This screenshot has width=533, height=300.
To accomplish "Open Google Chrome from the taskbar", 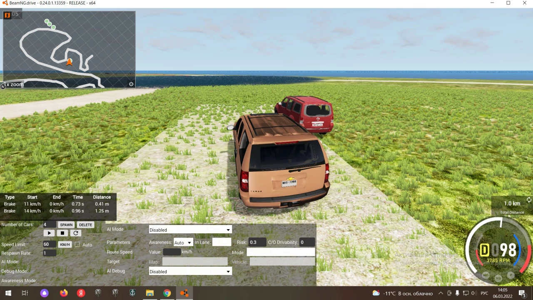I will coord(167,293).
